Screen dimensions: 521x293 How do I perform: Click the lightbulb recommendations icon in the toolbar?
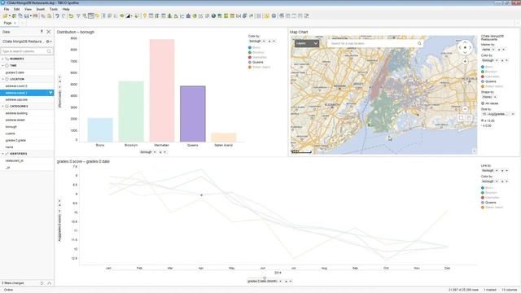click(x=145, y=16)
